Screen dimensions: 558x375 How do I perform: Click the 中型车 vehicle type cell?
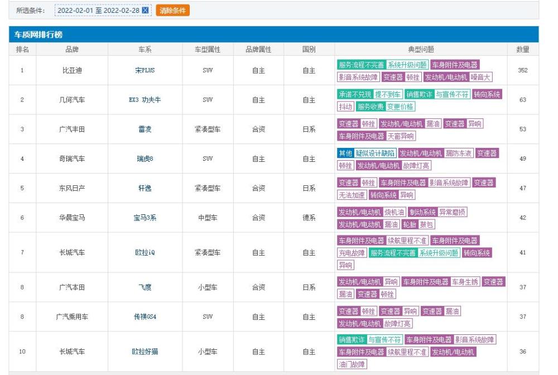pyautogui.click(x=208, y=218)
